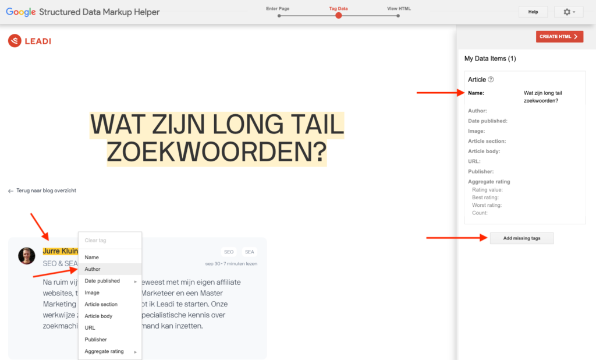Click the CREATE HTML button
This screenshot has height=360, width=596.
(x=559, y=37)
